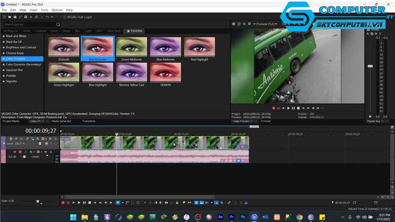Expand the preview zoom percentage dropdown
395x222 pixels.
(286, 24)
